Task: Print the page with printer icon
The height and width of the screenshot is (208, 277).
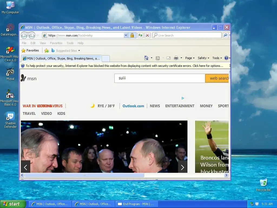Action: pyautogui.click(x=176, y=58)
